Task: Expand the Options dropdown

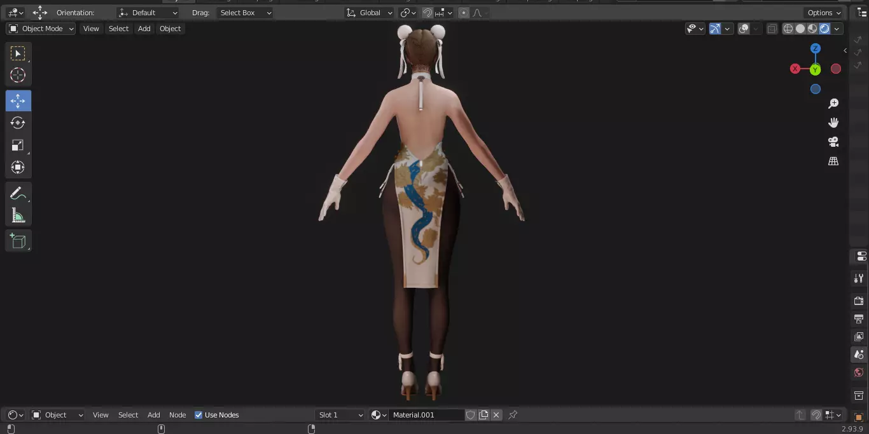Action: [824, 13]
